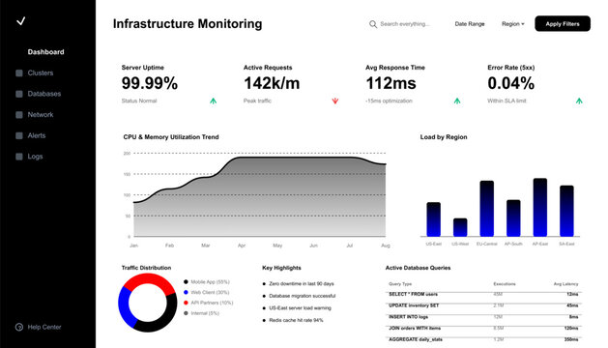The image size is (608, 348).
Task: Click API Partners red legend dot
Action: (186, 303)
